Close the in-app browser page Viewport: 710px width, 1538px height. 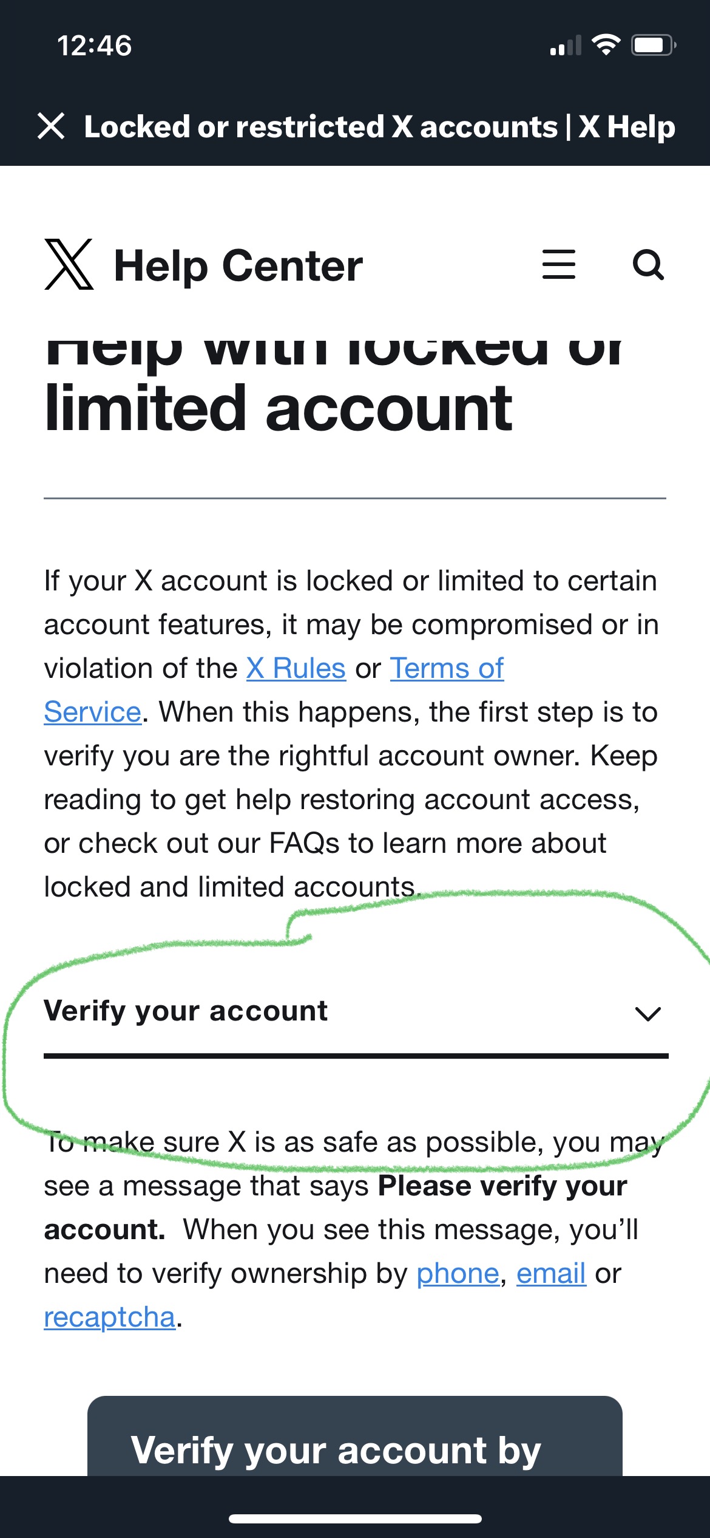[51, 126]
